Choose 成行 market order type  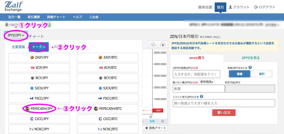pos(262,74)
